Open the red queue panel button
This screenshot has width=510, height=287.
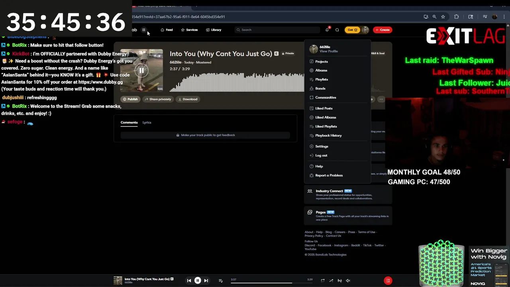388,281
